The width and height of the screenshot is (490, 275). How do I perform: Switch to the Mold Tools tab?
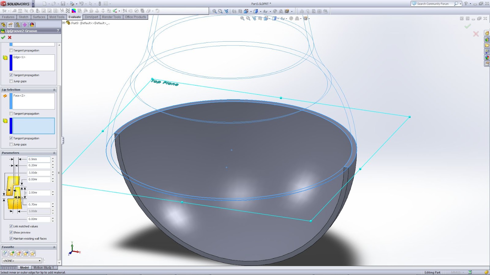[57, 17]
